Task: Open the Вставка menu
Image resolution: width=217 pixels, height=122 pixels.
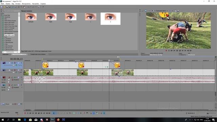Action: [18, 4]
